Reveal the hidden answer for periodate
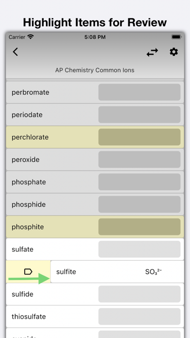 140,115
